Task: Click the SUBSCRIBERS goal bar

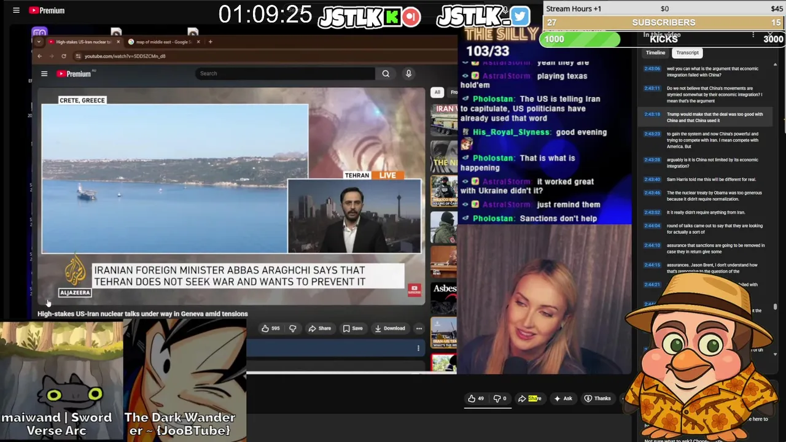Action: coord(664,23)
